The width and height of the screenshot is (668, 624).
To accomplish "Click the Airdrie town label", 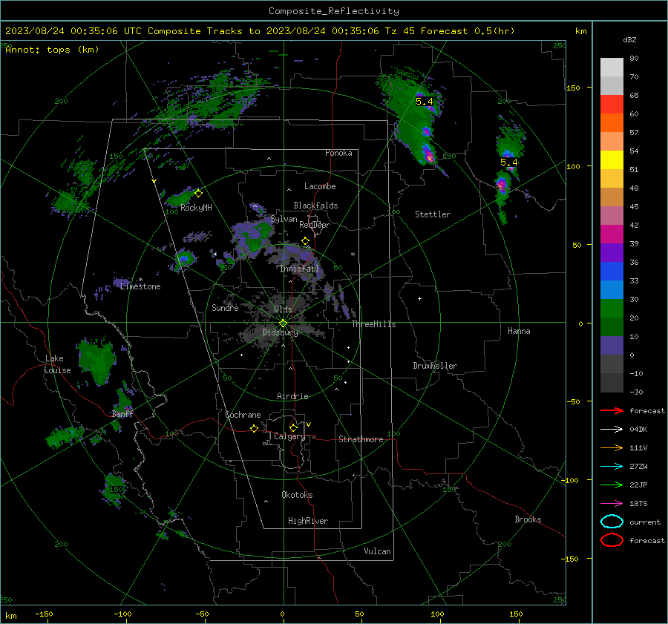I will [292, 396].
